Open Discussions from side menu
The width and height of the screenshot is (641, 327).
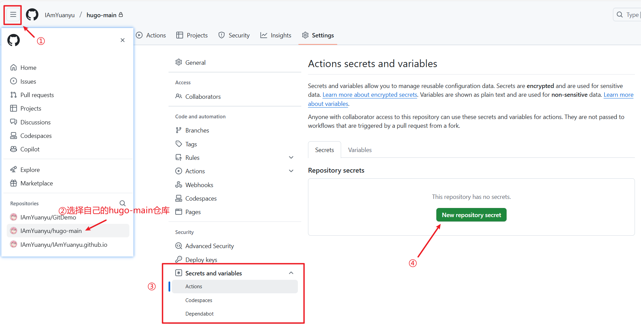pyautogui.click(x=35, y=122)
